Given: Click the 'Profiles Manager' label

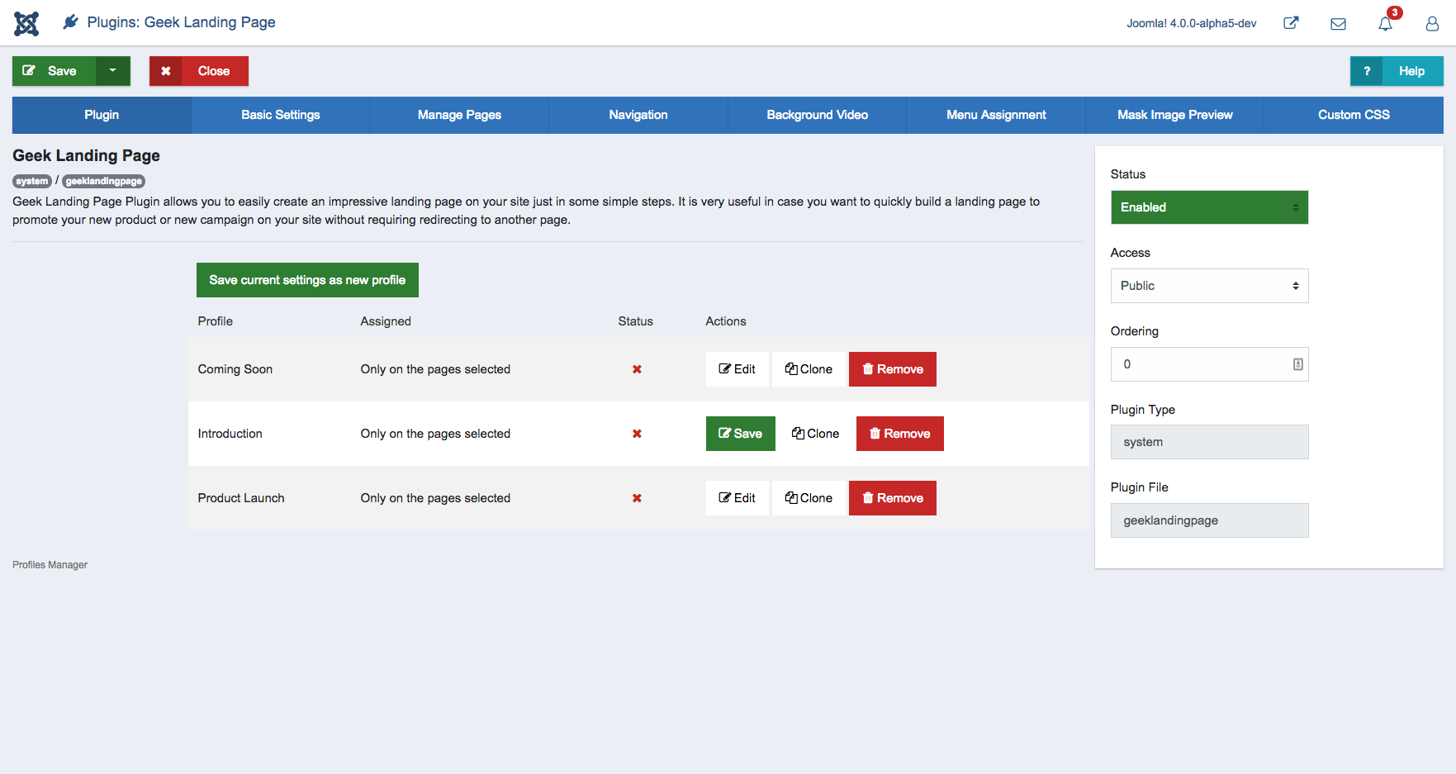Looking at the screenshot, I should [50, 565].
